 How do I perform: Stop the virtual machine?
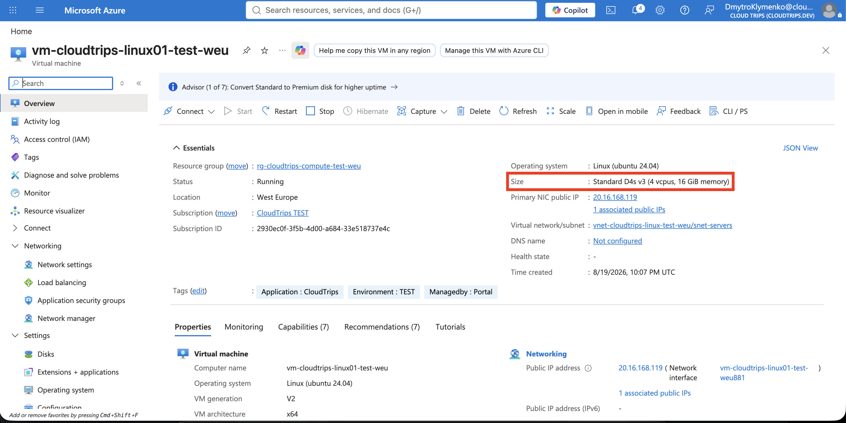[320, 111]
